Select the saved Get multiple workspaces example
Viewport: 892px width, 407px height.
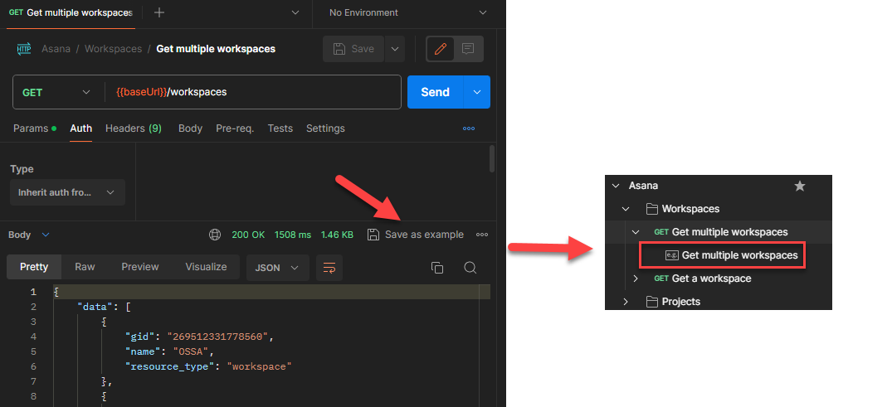739,255
